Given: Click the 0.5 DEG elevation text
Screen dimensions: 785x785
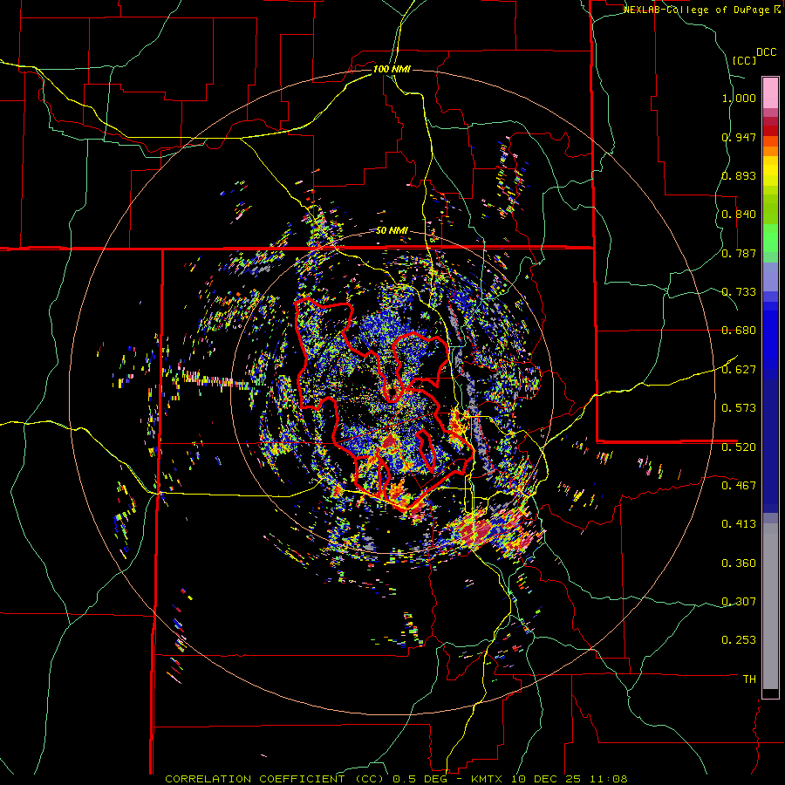Looking at the screenshot, I should 422,779.
